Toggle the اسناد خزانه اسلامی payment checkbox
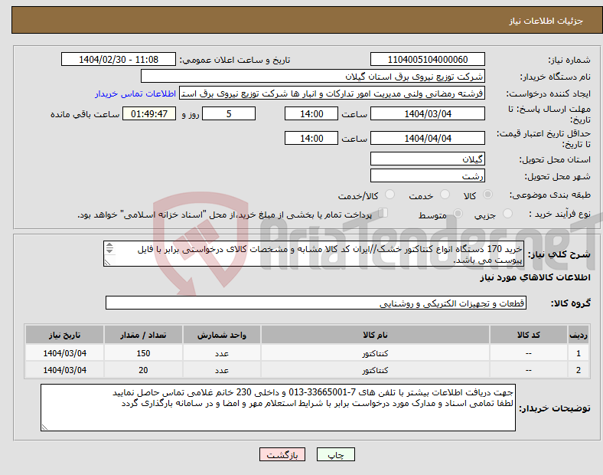 tap(383, 213)
